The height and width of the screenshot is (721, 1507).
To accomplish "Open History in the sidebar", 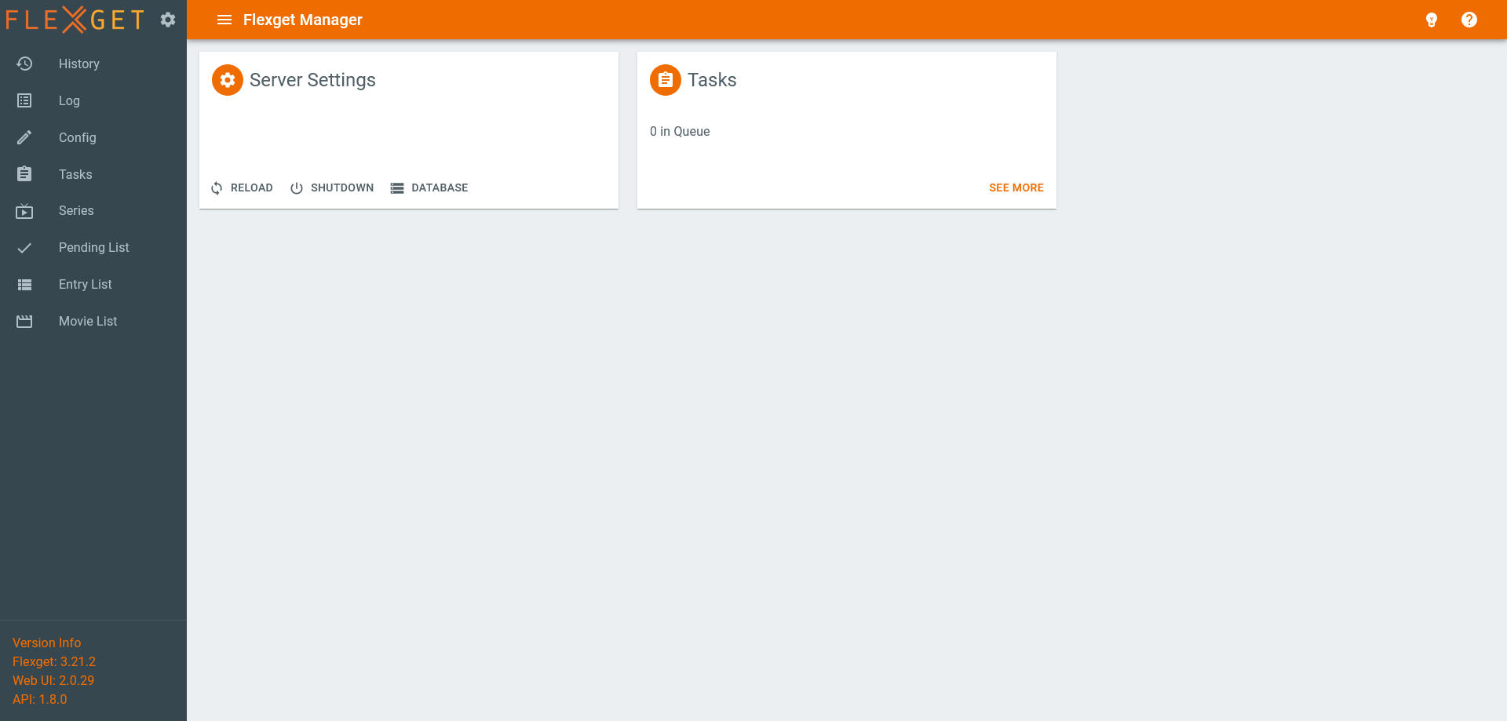I will point(93,64).
